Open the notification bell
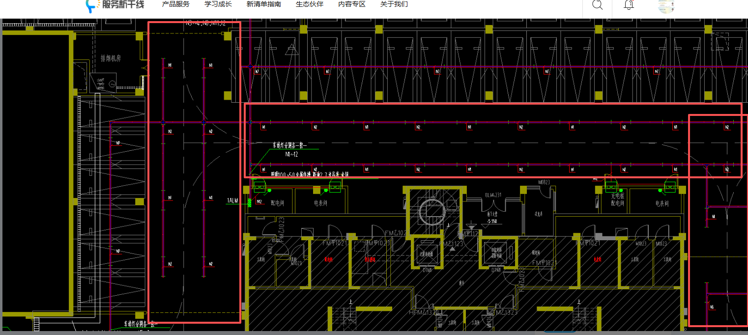The width and height of the screenshot is (748, 335). [x=629, y=4]
